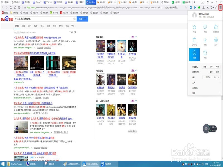Increase zoom with plus button

[211, 77]
